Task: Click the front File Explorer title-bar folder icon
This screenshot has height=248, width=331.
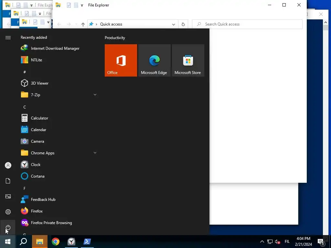Action: 58,5
